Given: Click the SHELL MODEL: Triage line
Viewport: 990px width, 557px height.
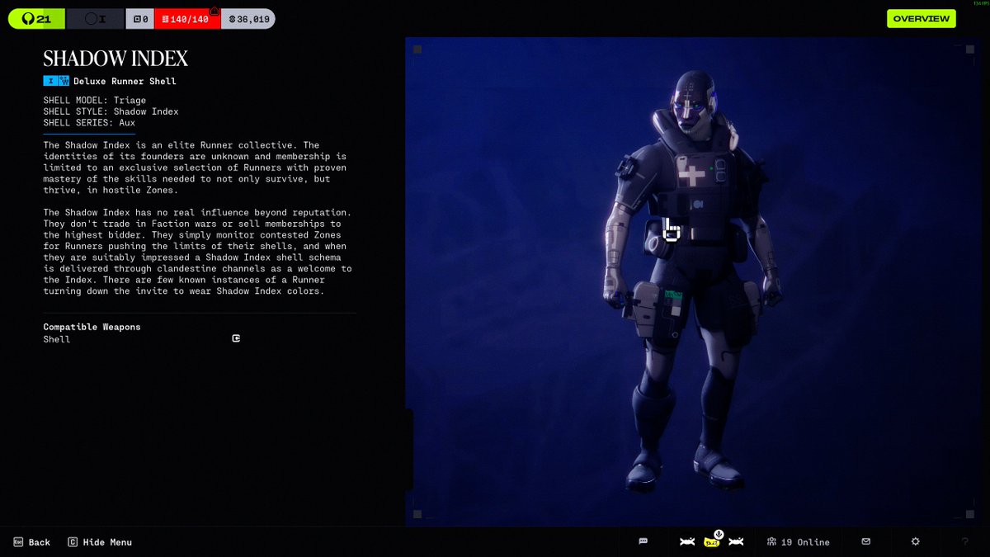Looking at the screenshot, I should (x=95, y=101).
